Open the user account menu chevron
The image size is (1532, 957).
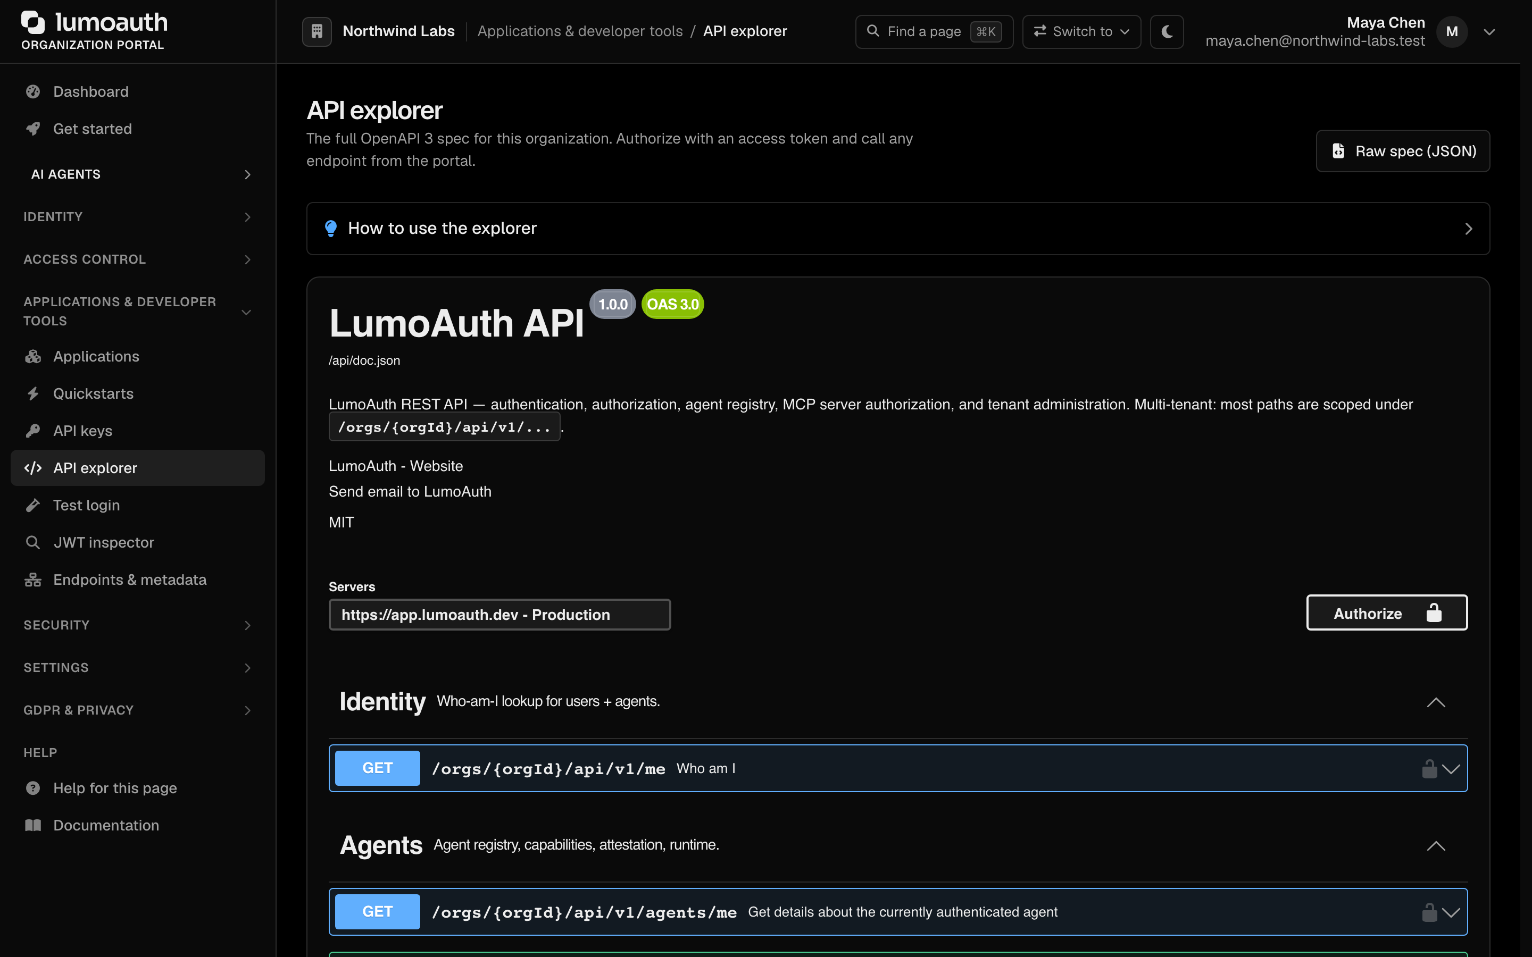pos(1489,32)
